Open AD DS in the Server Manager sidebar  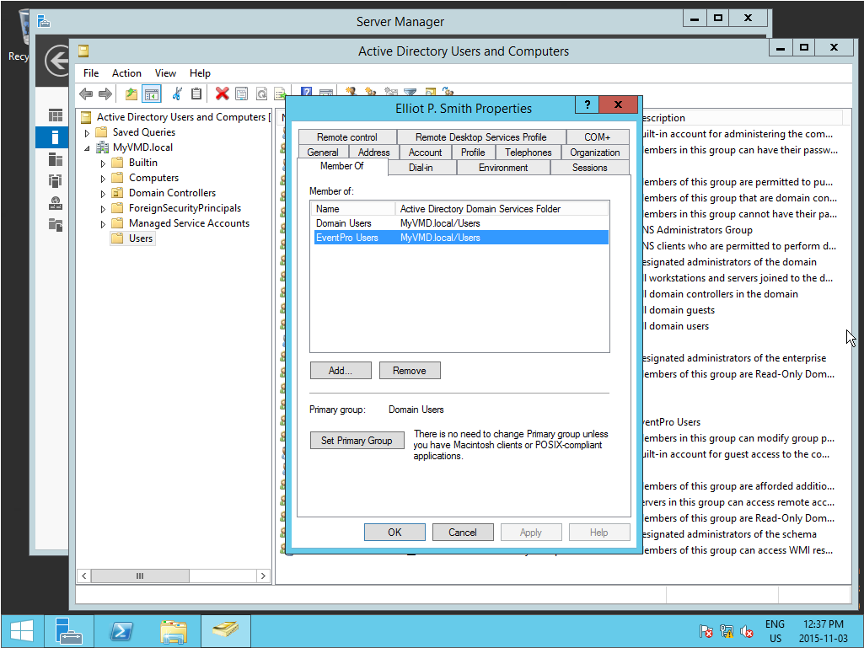55,180
